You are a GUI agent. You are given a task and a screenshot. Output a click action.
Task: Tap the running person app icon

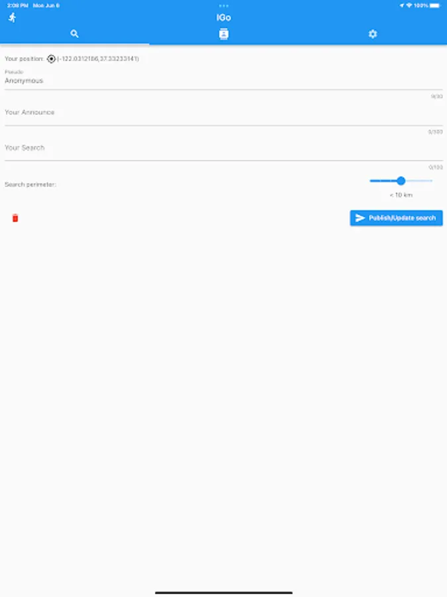point(13,17)
